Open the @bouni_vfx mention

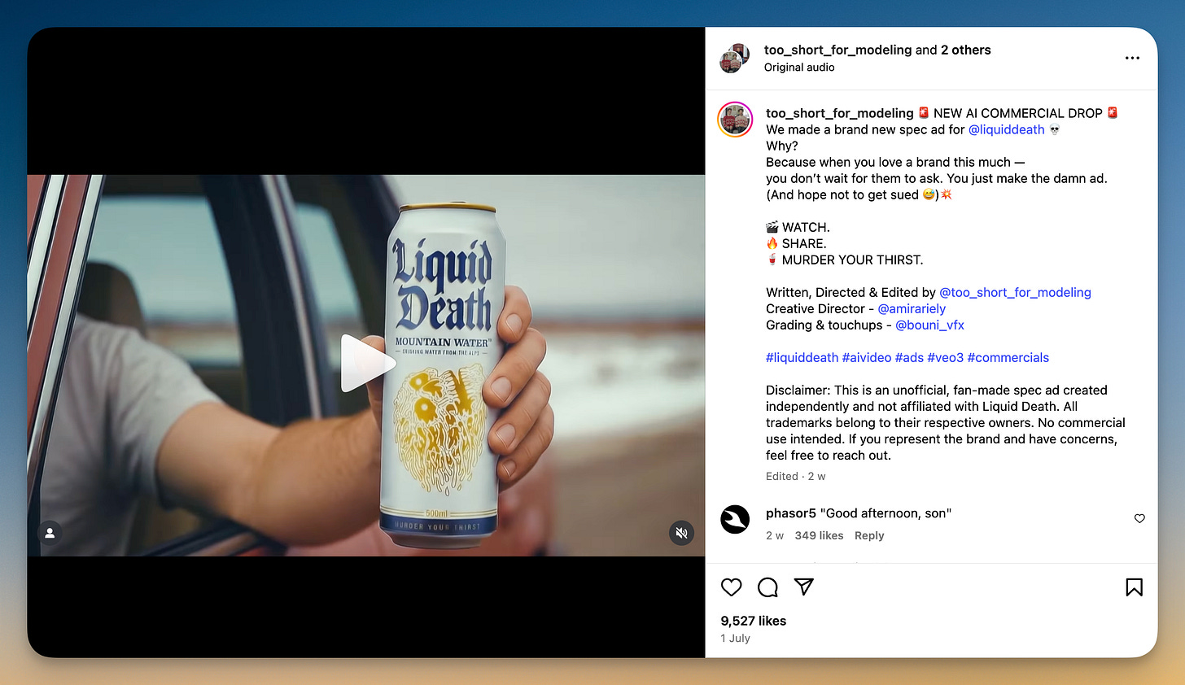click(929, 325)
